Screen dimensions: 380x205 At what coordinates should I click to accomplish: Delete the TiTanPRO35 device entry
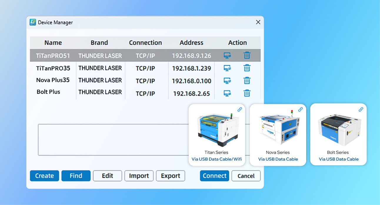(247, 68)
